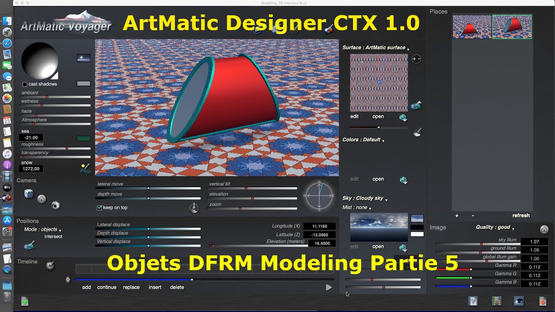This screenshot has width=555, height=312.
Task: Click open under the Surface preview
Action: point(378,117)
